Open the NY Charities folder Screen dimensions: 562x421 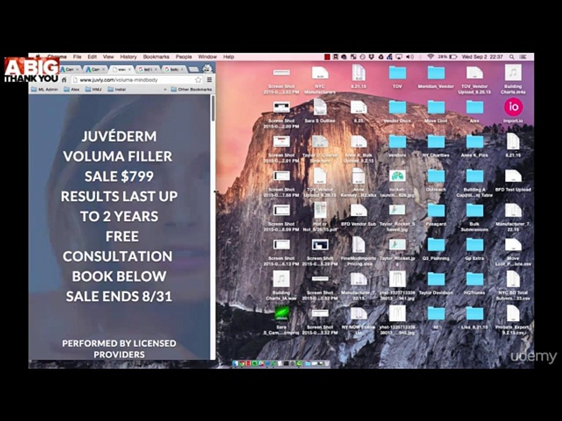coord(436,142)
